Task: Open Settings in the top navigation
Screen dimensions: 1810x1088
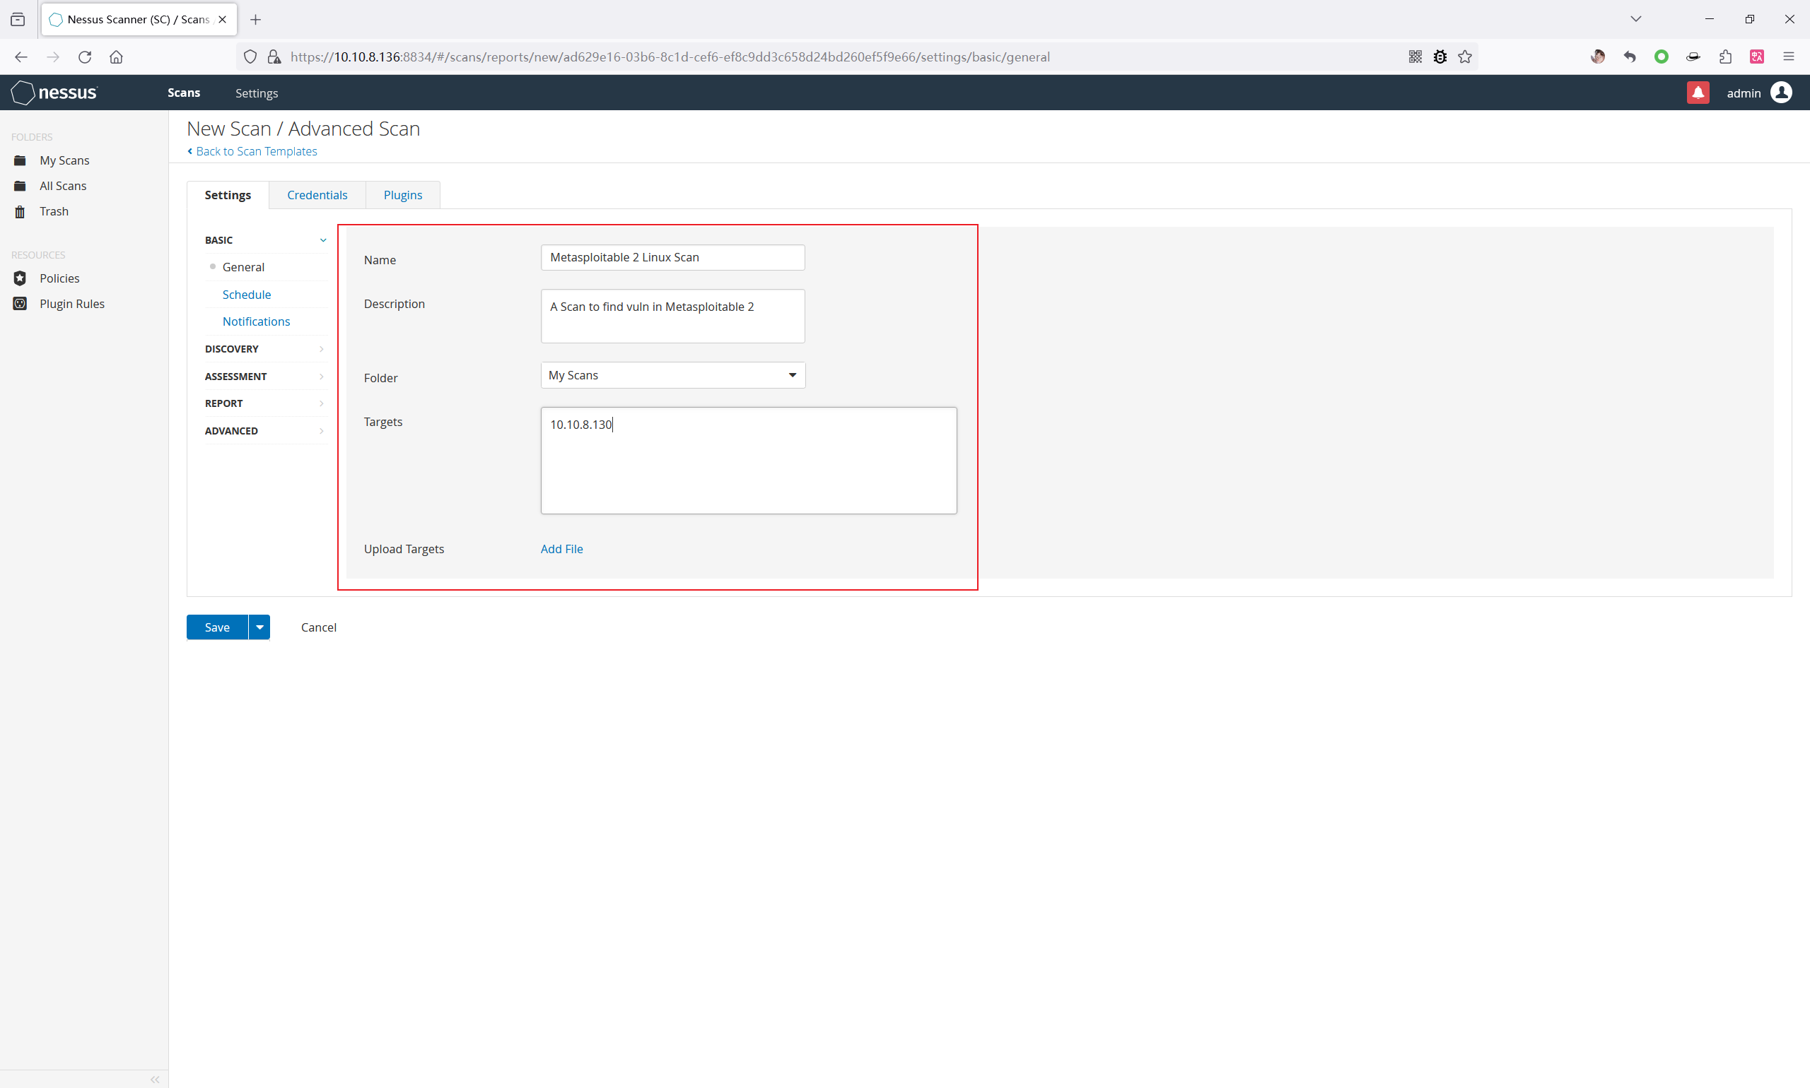Action: click(257, 93)
